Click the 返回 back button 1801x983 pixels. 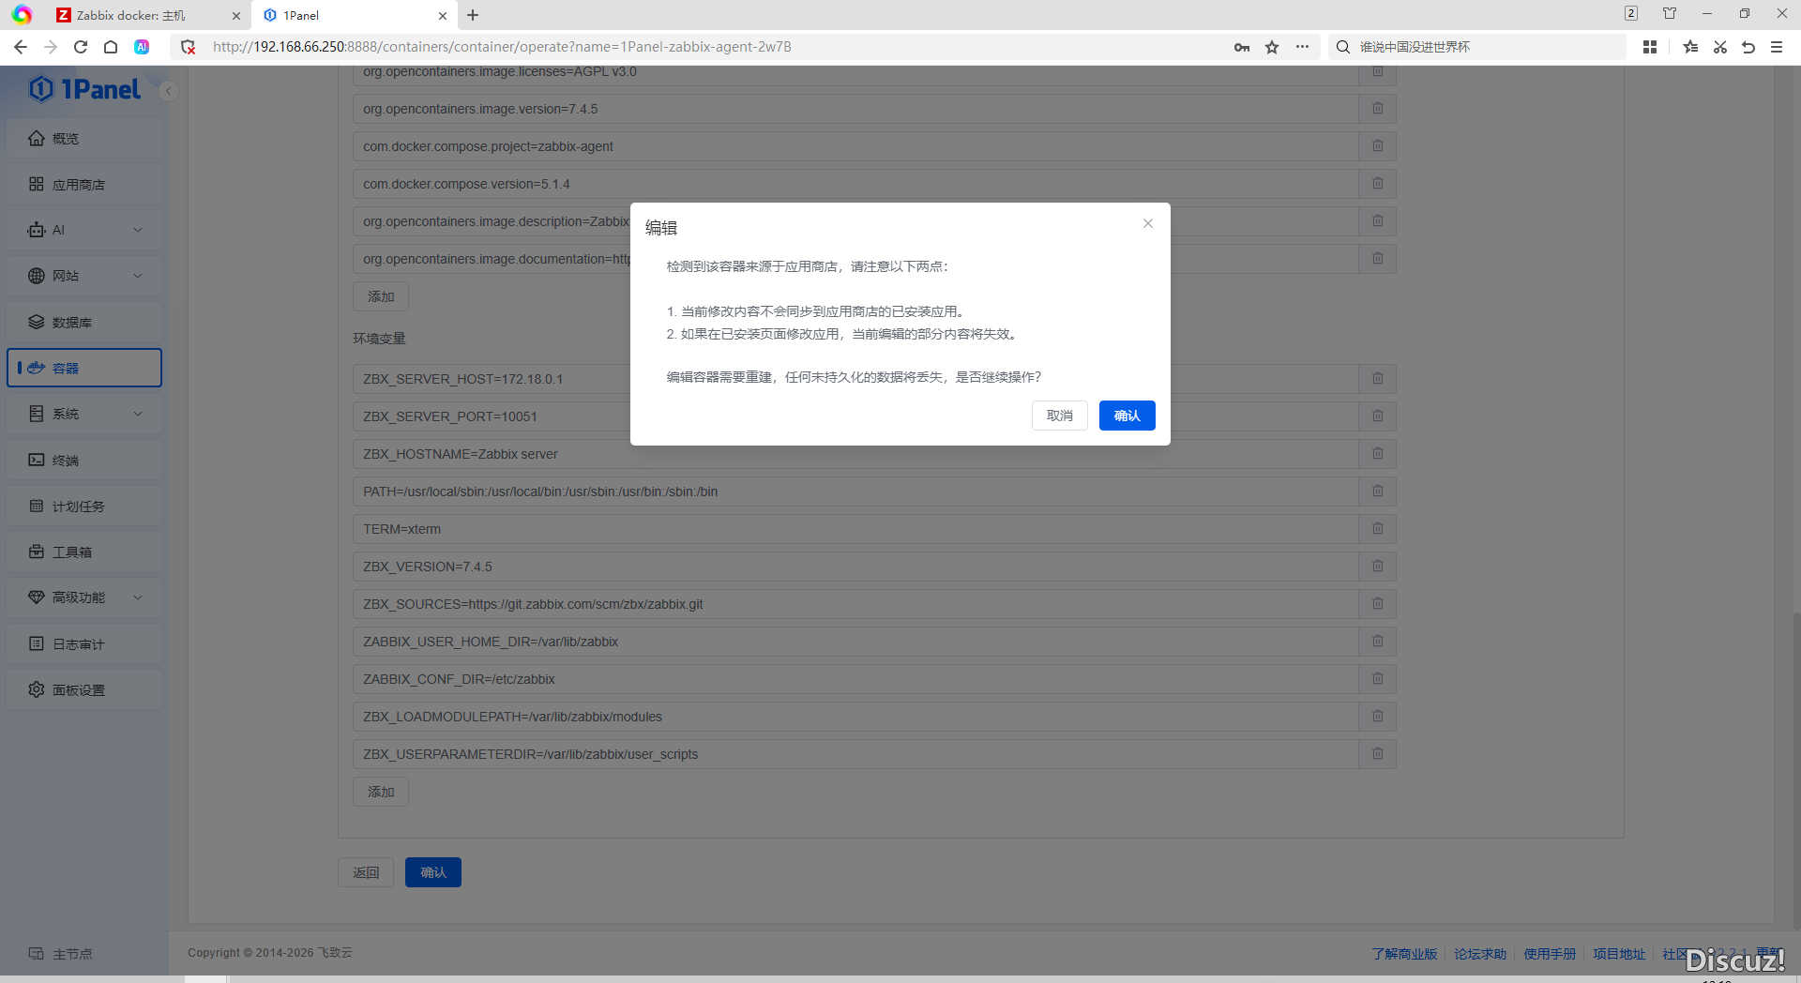[x=366, y=872]
